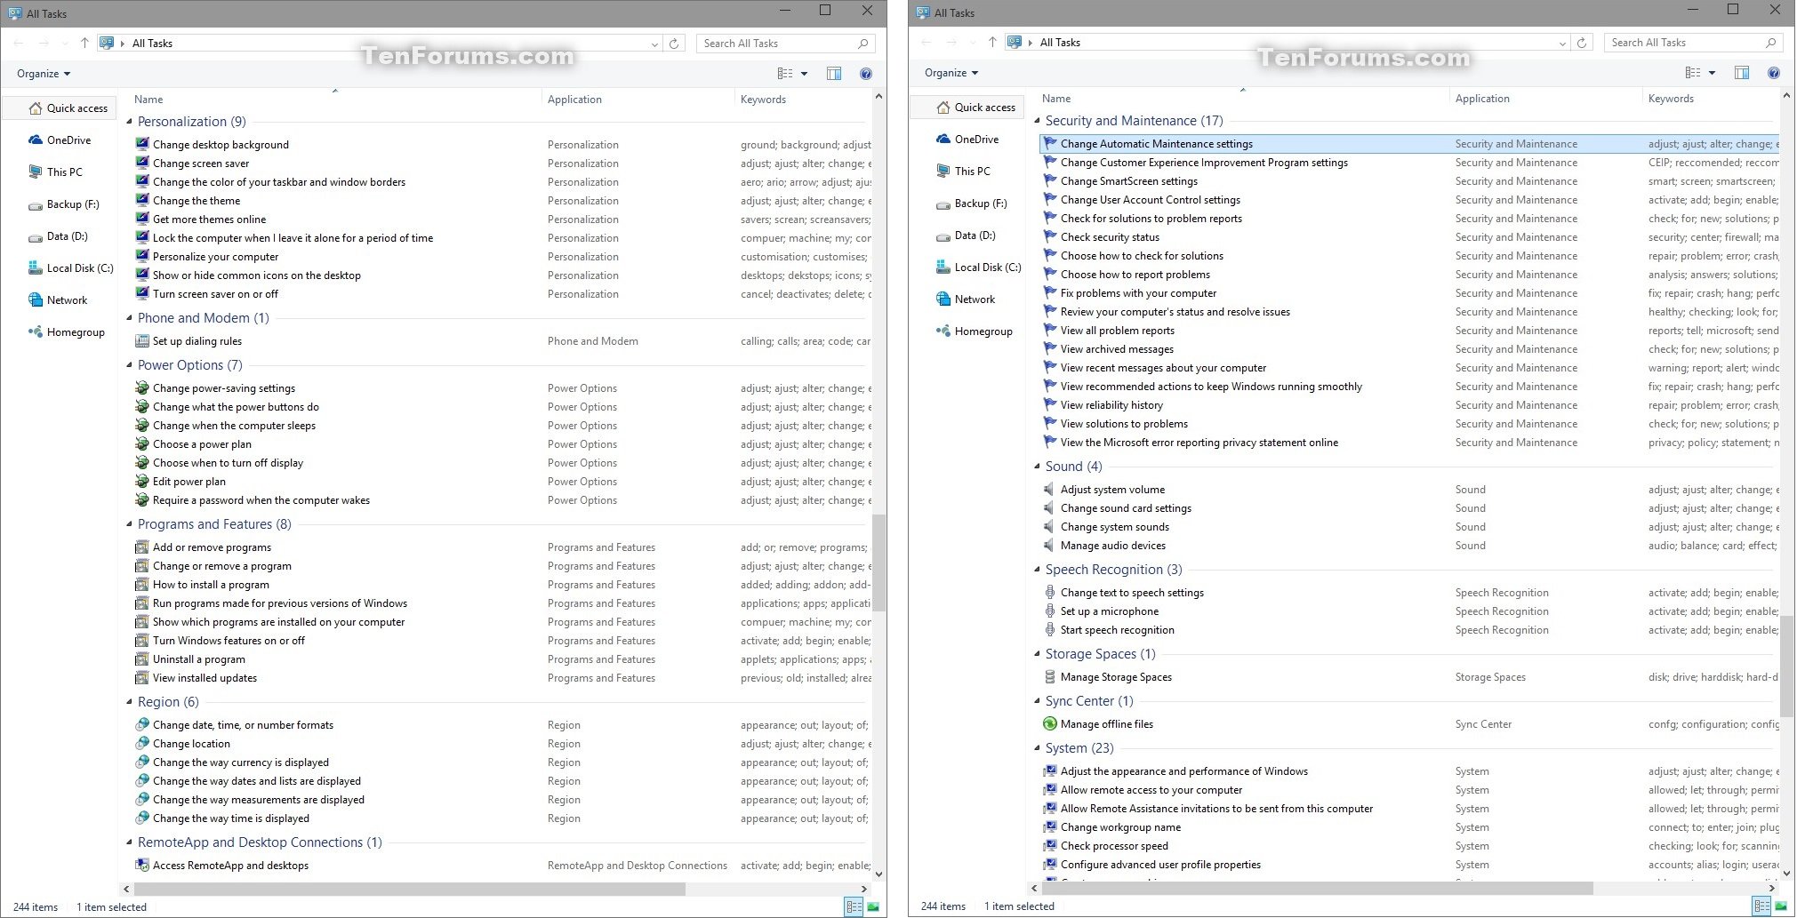Refresh the All Tasks list in left window
Screen dimensions: 1797x918
pyautogui.click(x=674, y=44)
